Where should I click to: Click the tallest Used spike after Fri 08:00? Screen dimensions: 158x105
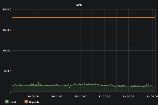[38, 82]
